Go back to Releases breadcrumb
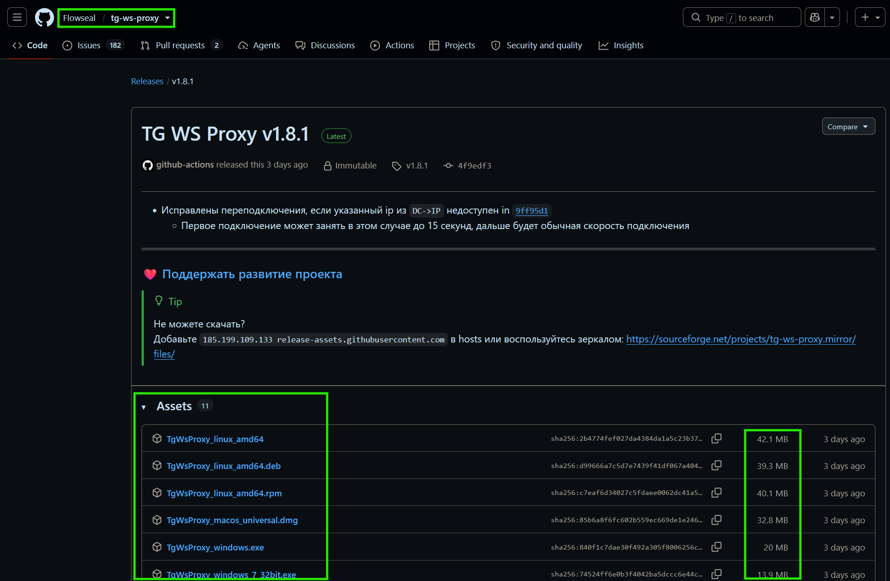The width and height of the screenshot is (890, 581). tap(147, 81)
